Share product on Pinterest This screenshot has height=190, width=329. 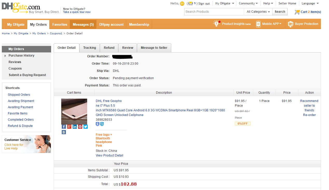point(80,127)
